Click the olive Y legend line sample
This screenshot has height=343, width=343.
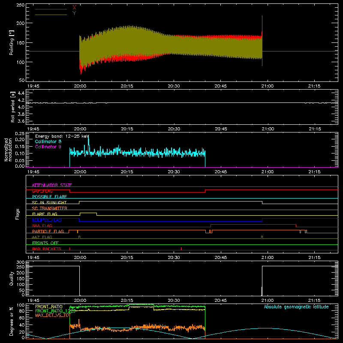(x=51, y=15)
